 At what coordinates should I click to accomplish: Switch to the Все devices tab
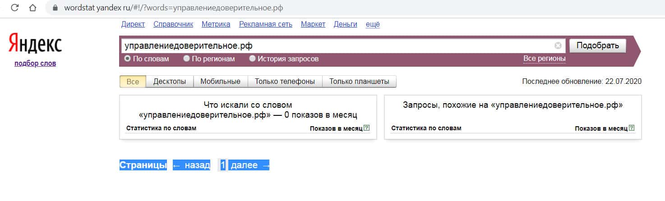point(133,82)
